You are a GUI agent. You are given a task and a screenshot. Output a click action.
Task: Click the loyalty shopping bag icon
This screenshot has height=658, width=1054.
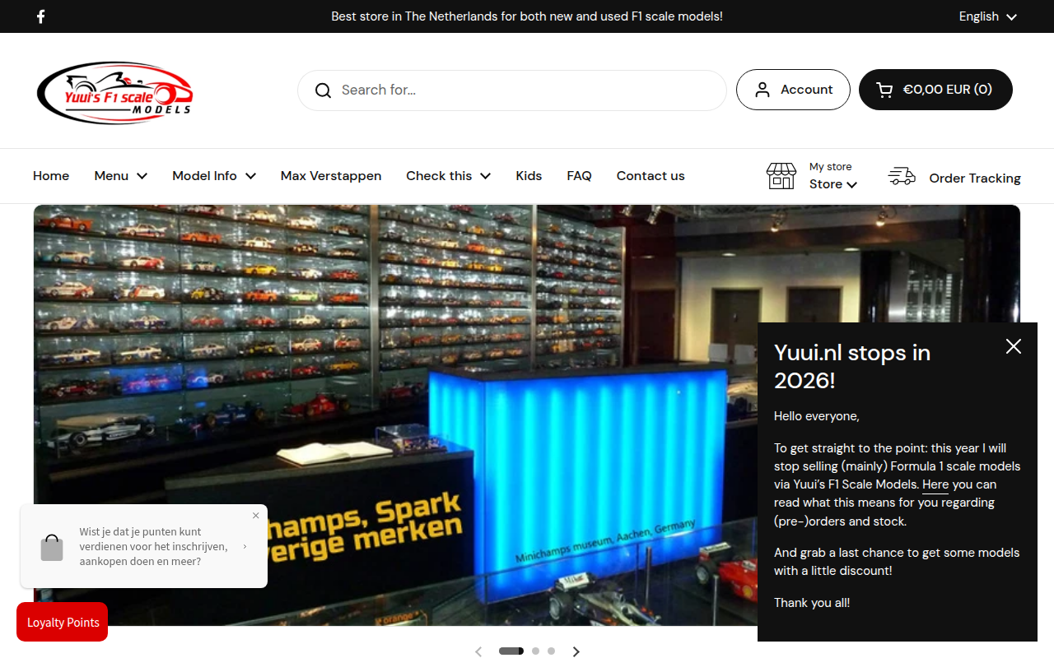pos(52,548)
